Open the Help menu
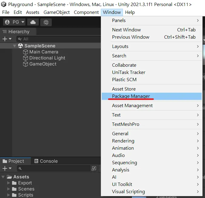Viewport: 205px width, 198px height. [x=130, y=12]
